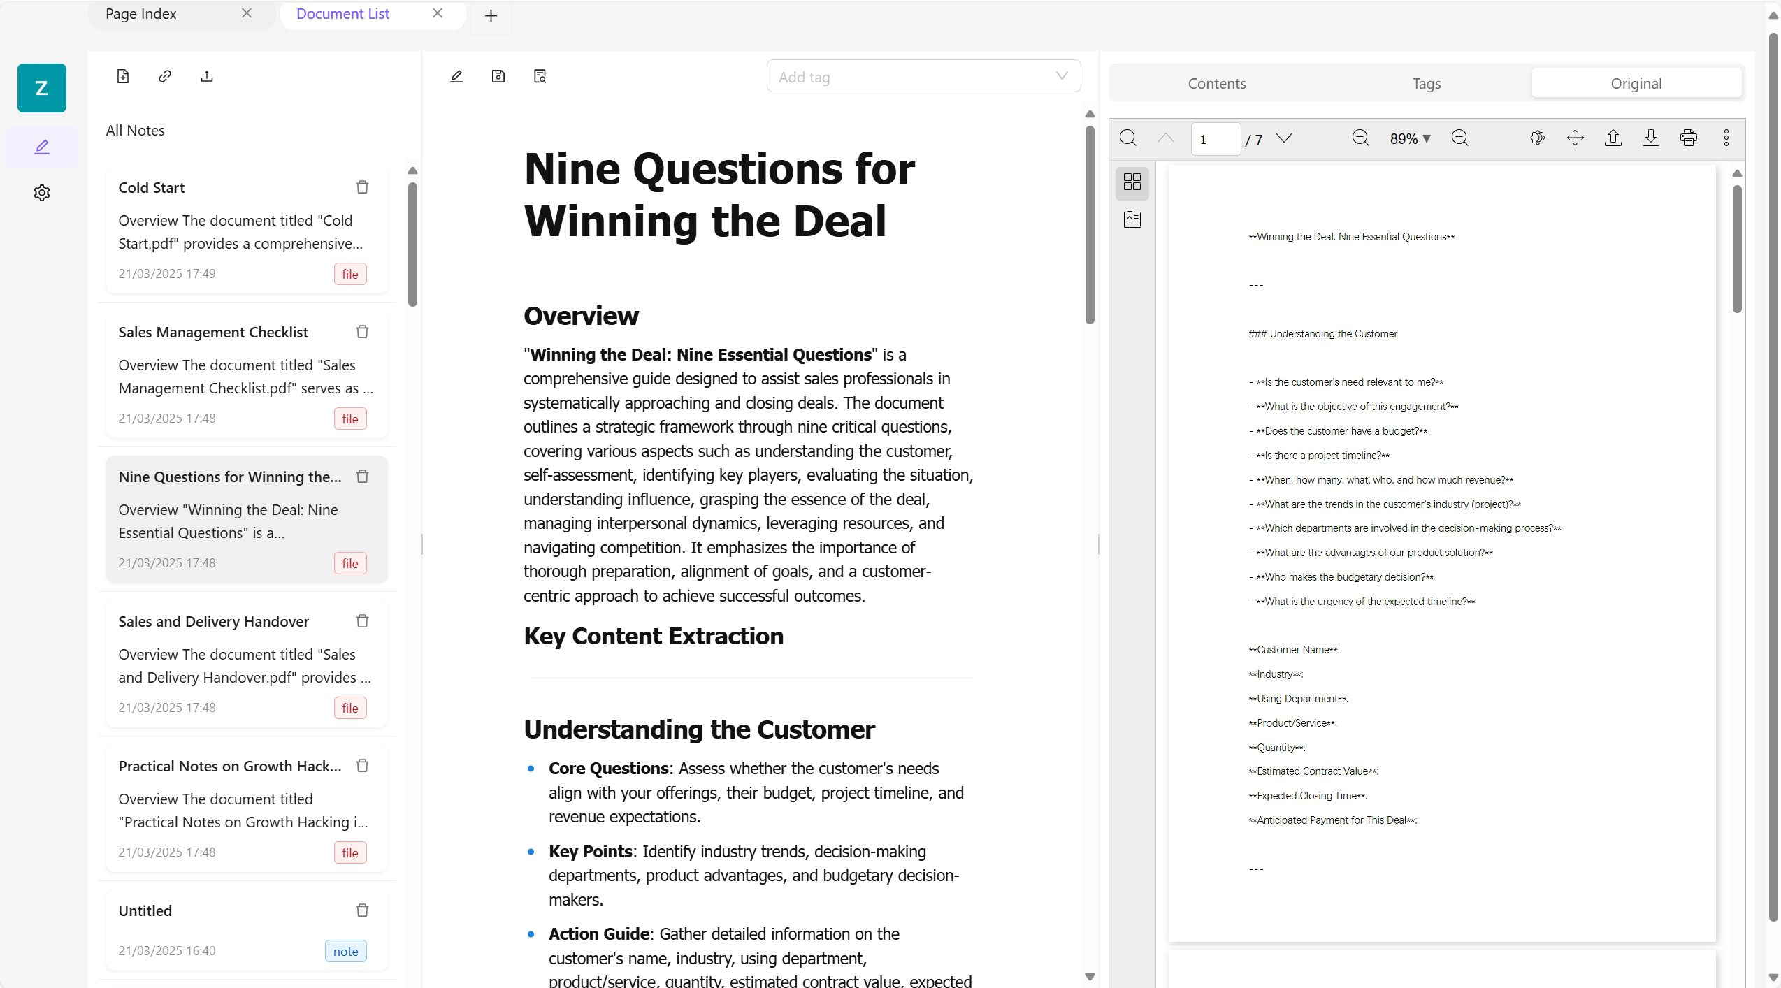Image resolution: width=1781 pixels, height=988 pixels.
Task: Switch to the Contents tab
Action: point(1216,84)
